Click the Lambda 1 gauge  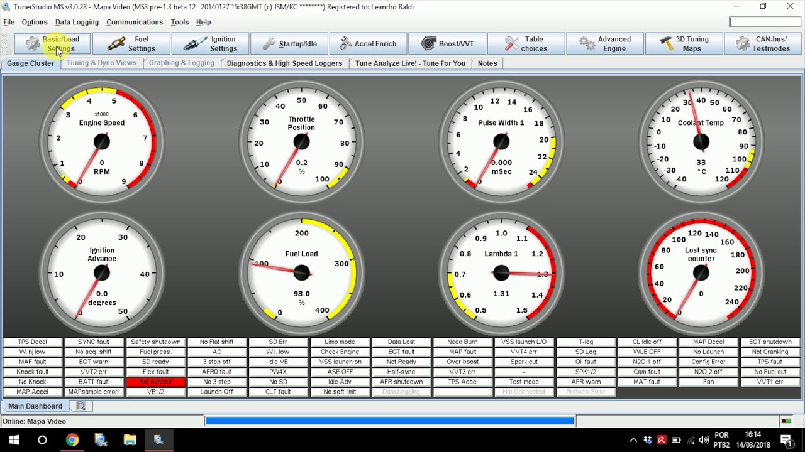click(x=501, y=272)
